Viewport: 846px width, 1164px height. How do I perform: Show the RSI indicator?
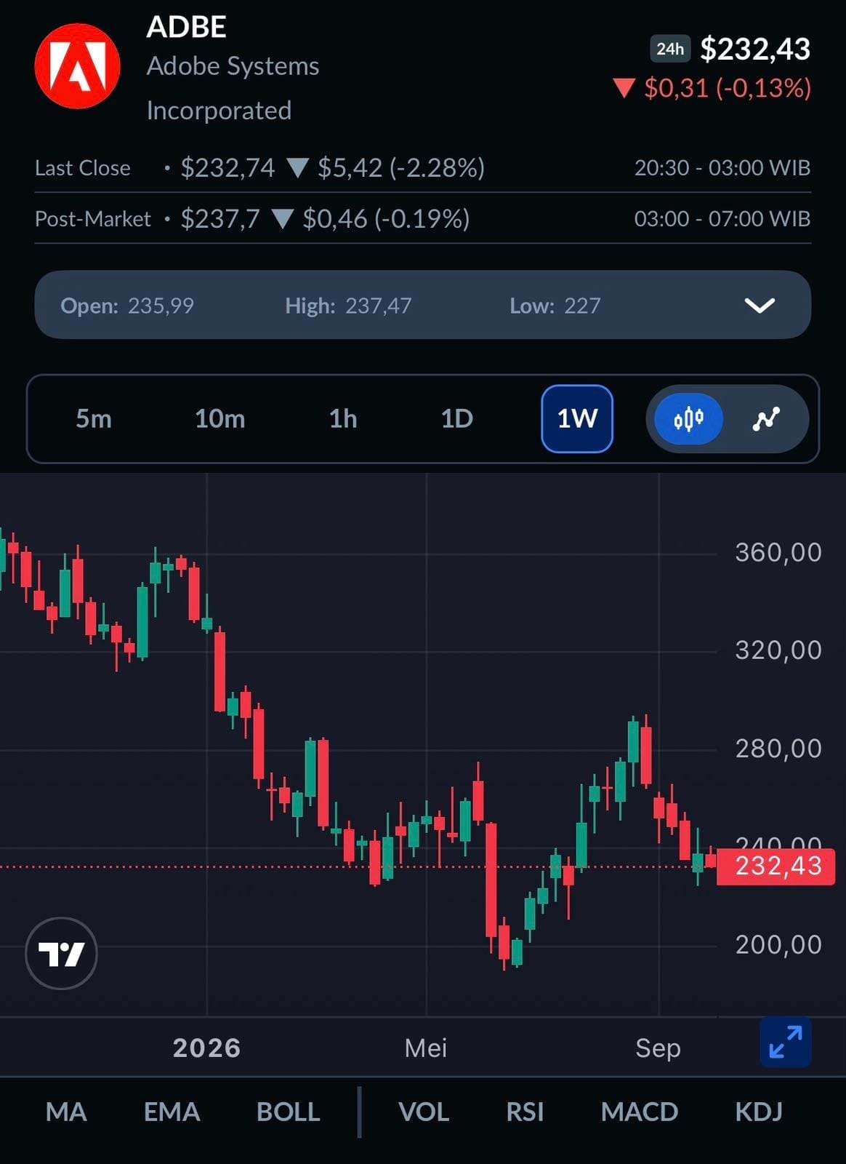tap(525, 1112)
